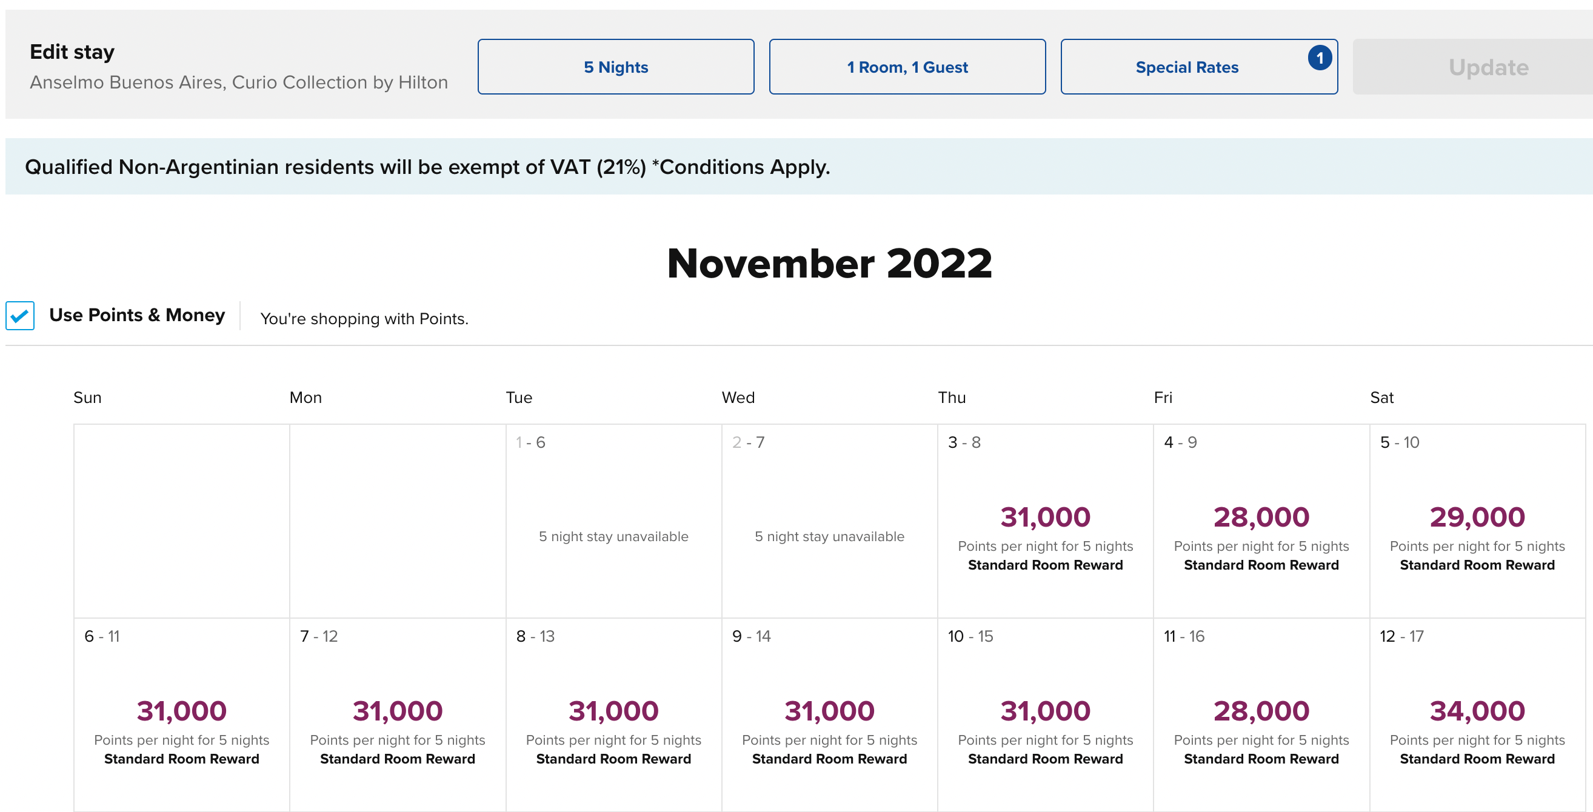The height and width of the screenshot is (812, 1593).
Task: Click the unavailable November 2 - 7 cell
Action: pyautogui.click(x=829, y=536)
